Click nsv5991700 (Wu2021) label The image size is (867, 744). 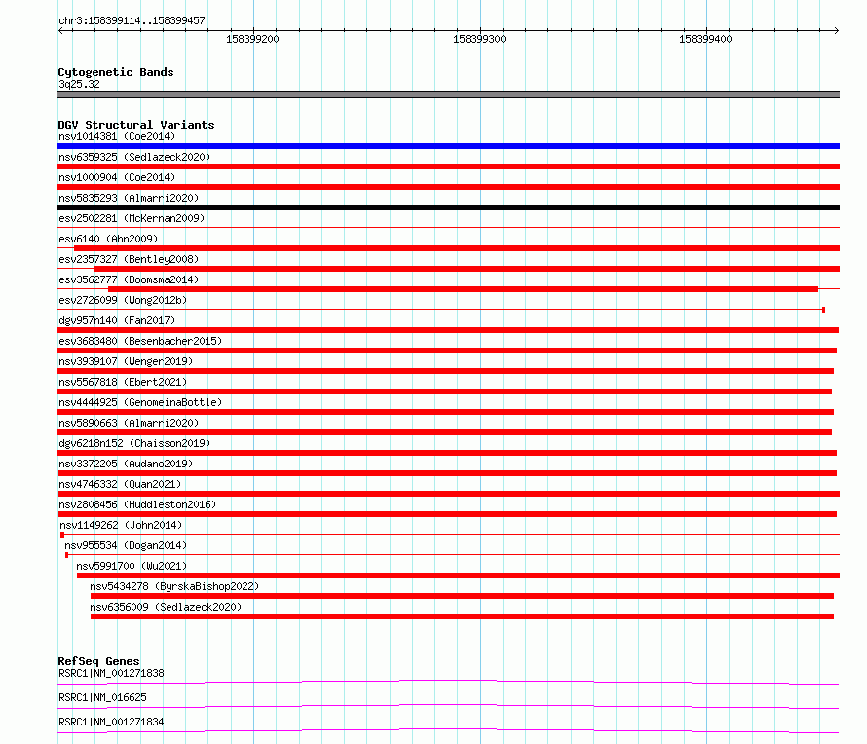[x=132, y=566]
